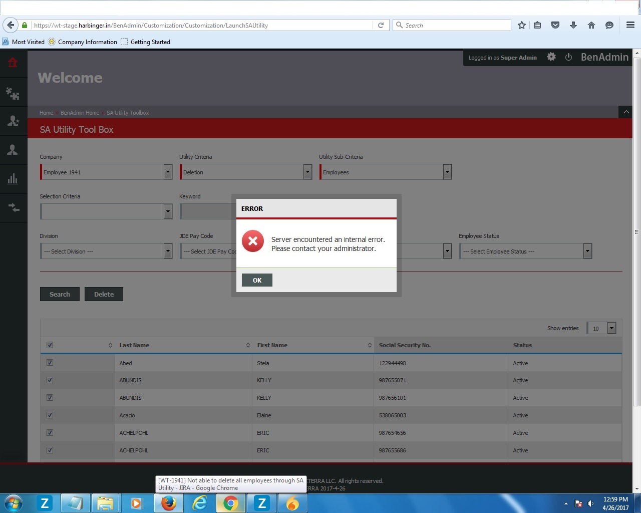Screen dimensions: 641x513
Task: Click the browser bookmark star icon
Action: 522,25
